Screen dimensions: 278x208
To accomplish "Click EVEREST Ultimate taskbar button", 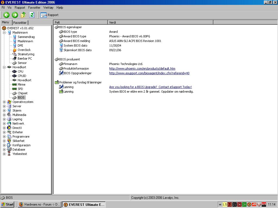I will 84,204.
